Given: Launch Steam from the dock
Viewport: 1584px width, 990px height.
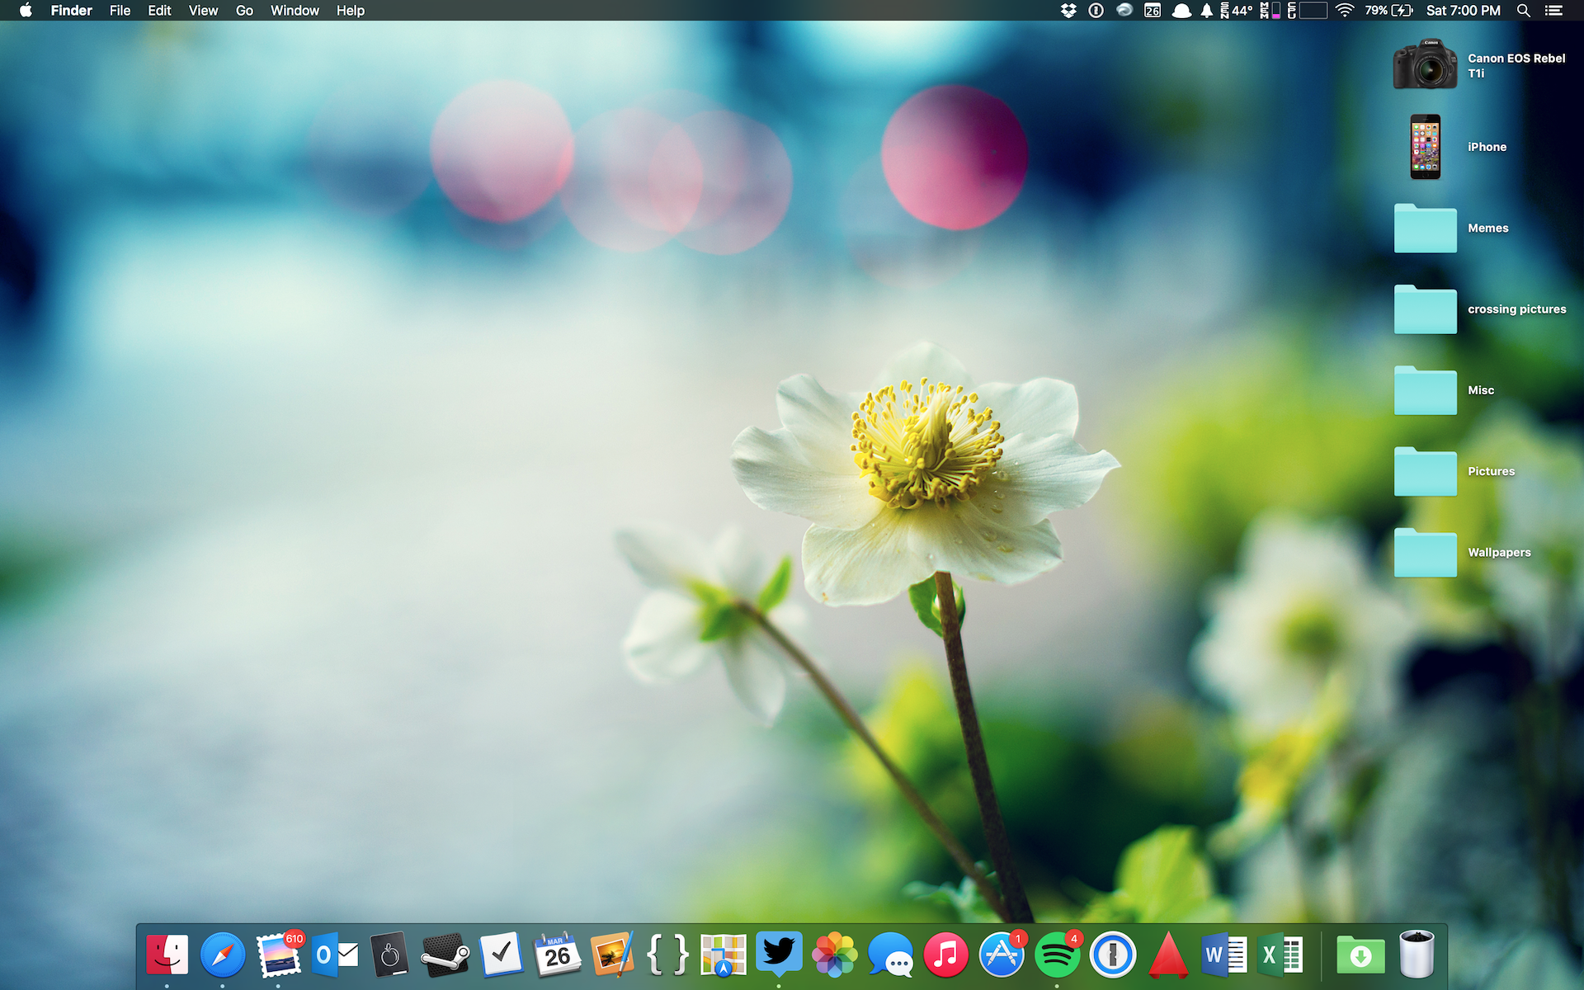Looking at the screenshot, I should click(445, 955).
